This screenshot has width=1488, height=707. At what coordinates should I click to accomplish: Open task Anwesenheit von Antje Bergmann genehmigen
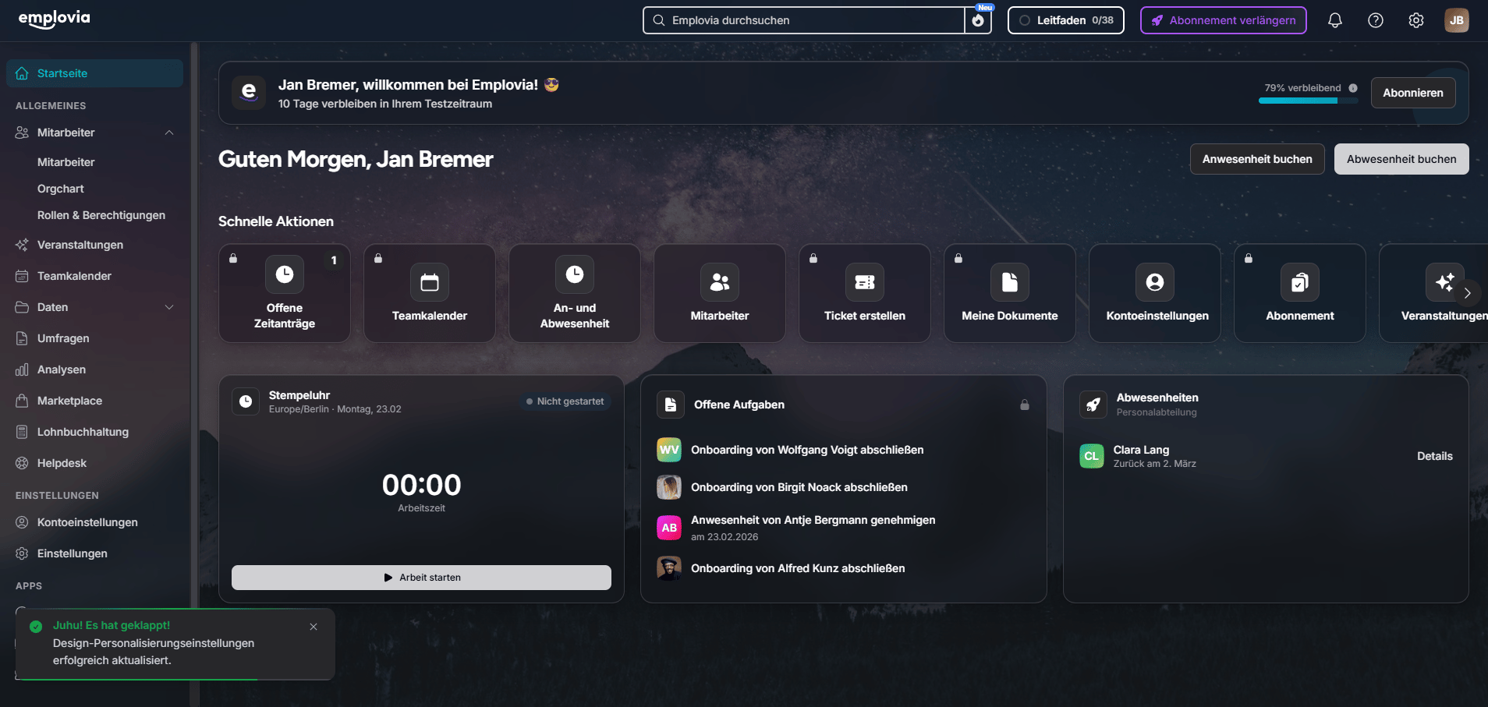click(x=813, y=520)
